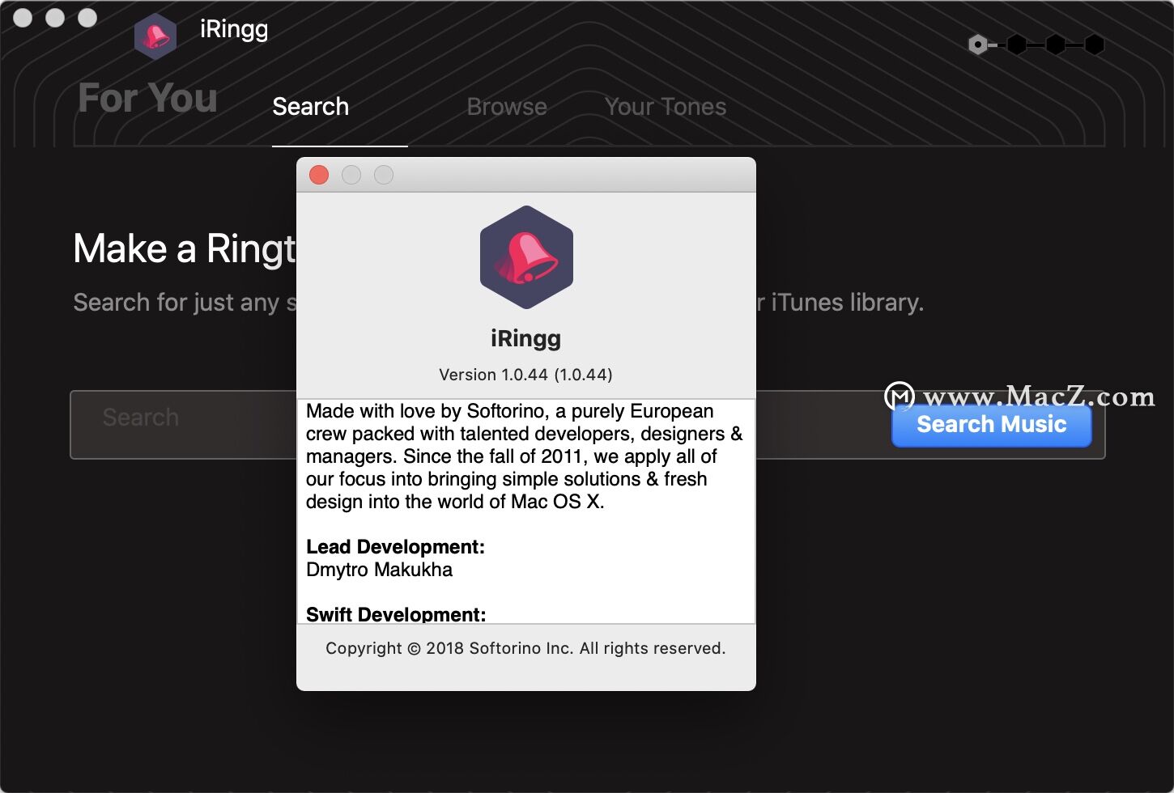
Task: Click the Copyright © 2018 Softorino Inc. text
Action: 525,648
